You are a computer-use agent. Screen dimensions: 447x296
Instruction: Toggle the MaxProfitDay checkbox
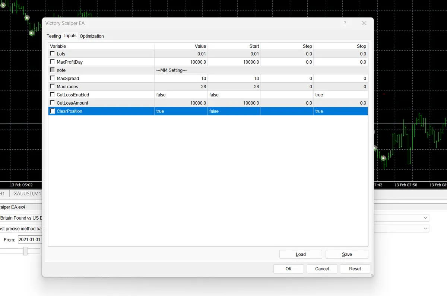tap(52, 62)
